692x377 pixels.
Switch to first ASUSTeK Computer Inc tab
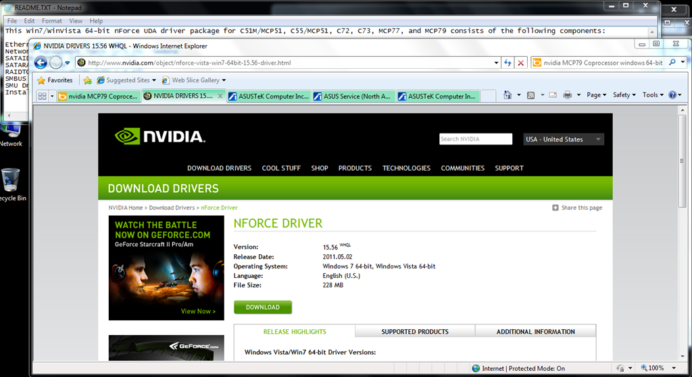269,96
